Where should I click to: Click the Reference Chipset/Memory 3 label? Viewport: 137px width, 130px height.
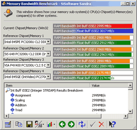24,59
